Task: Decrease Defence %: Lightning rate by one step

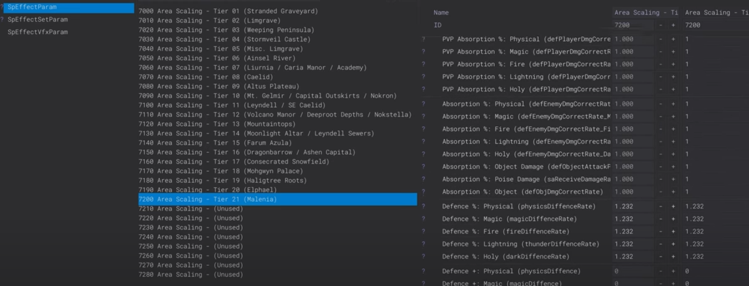Action: (660, 244)
